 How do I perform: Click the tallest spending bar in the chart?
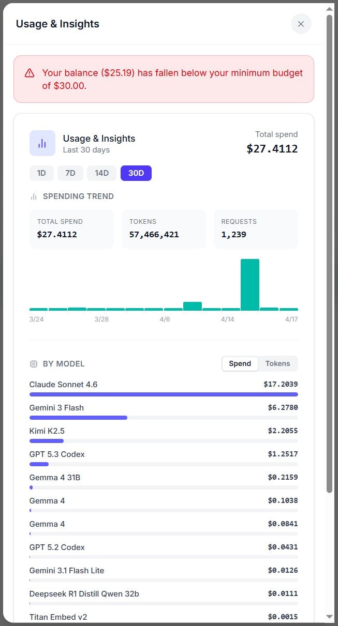tap(250, 285)
